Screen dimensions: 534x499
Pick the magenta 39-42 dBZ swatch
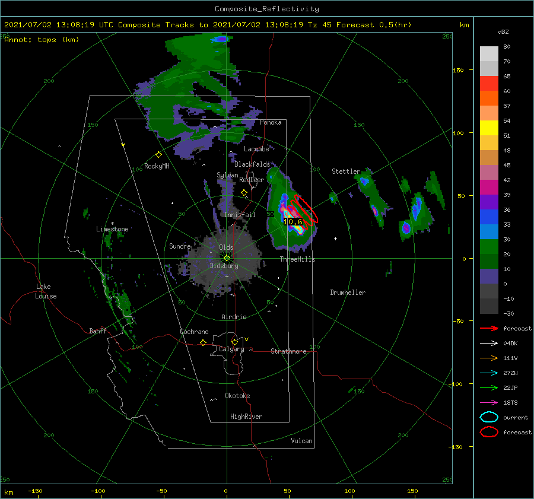[x=489, y=187]
